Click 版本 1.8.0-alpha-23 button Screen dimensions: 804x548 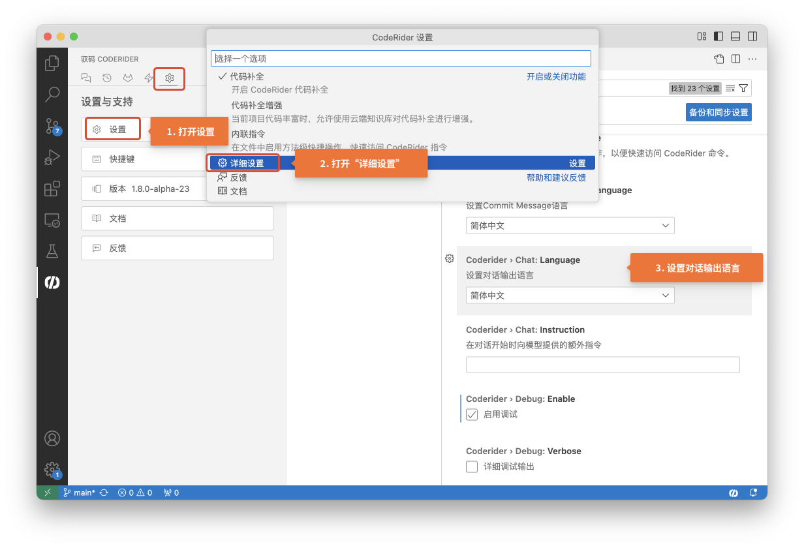pos(178,189)
